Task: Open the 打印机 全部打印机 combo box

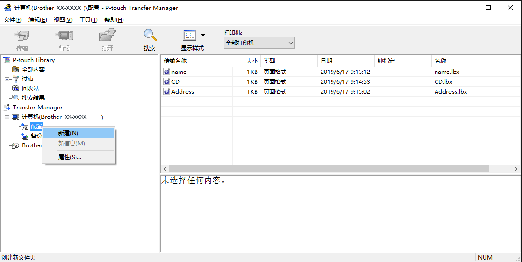Action: 259,43
